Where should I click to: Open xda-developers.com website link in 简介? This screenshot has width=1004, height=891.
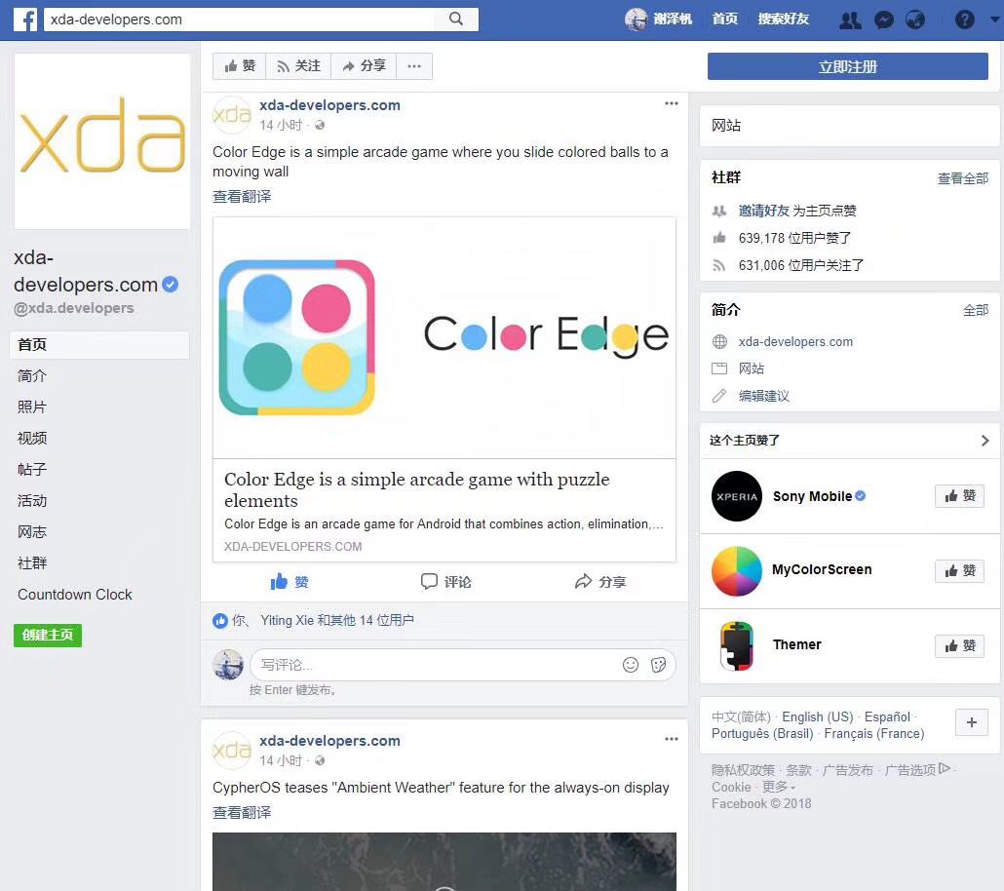click(x=795, y=341)
